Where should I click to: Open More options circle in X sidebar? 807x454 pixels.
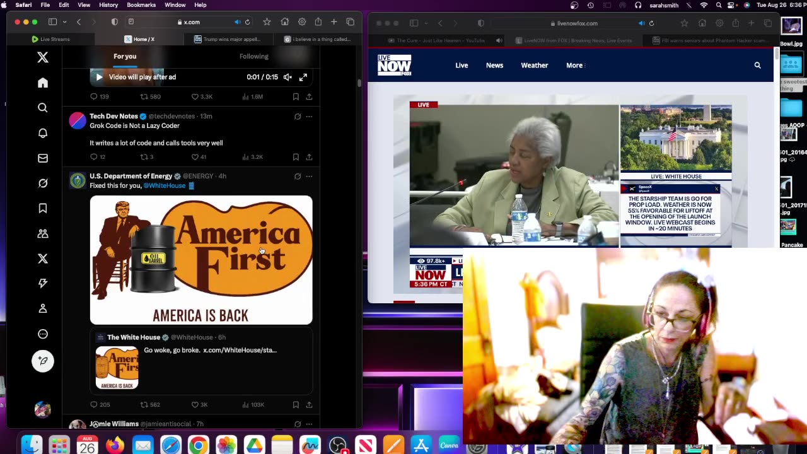pyautogui.click(x=43, y=334)
